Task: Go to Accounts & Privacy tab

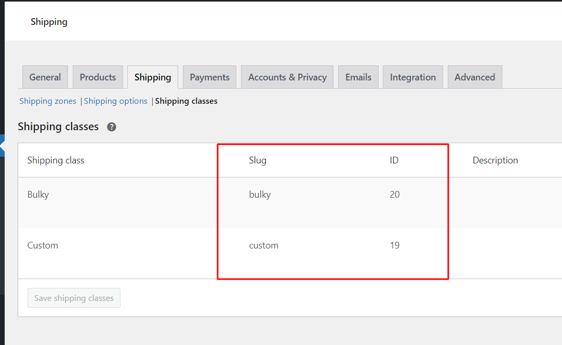Action: 287,77
